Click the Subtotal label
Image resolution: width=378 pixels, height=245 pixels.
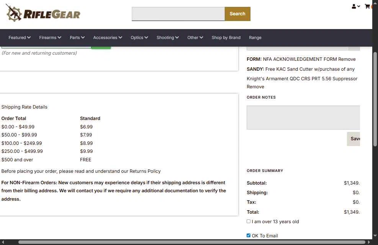tap(257, 183)
